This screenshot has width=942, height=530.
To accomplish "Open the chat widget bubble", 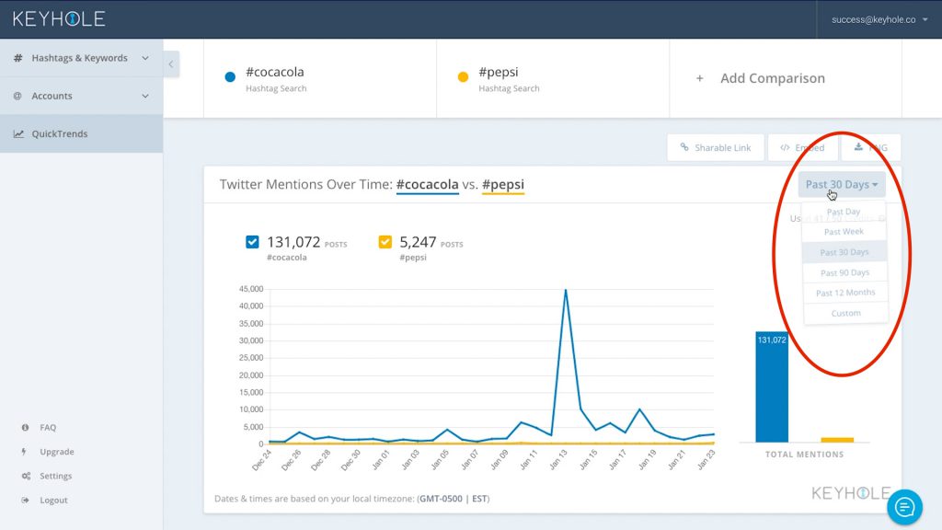I will (905, 507).
